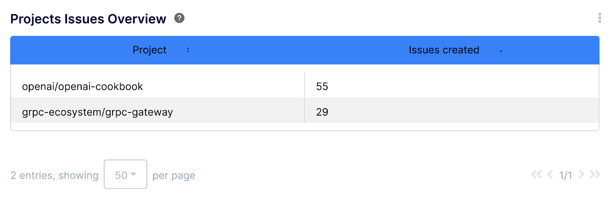Select the openai/openai-cookbook project cell
Screen dimensions: 612x199
click(83, 86)
